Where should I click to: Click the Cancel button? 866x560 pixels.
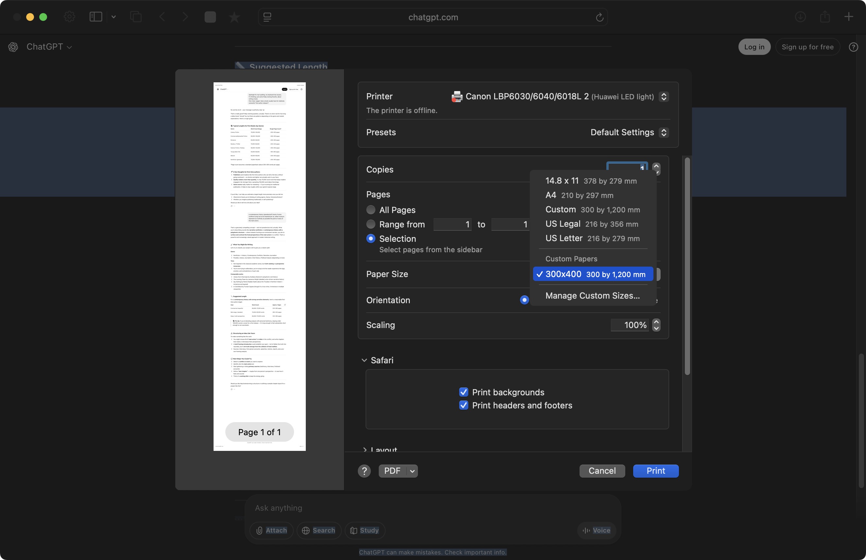602,470
